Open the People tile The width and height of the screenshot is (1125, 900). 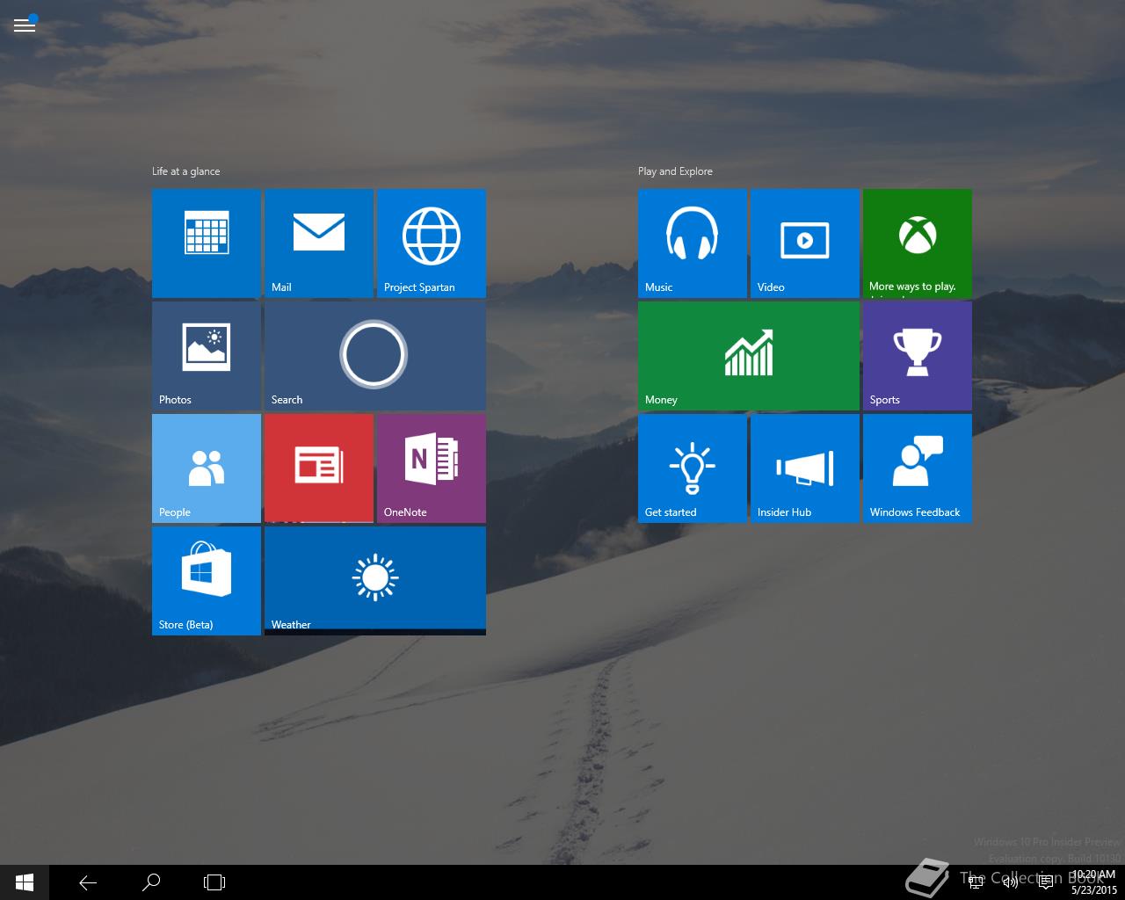coord(207,468)
